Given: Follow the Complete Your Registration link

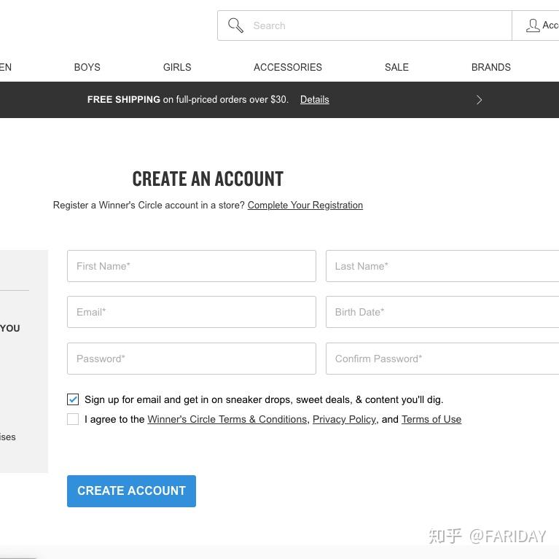Looking at the screenshot, I should (x=305, y=206).
